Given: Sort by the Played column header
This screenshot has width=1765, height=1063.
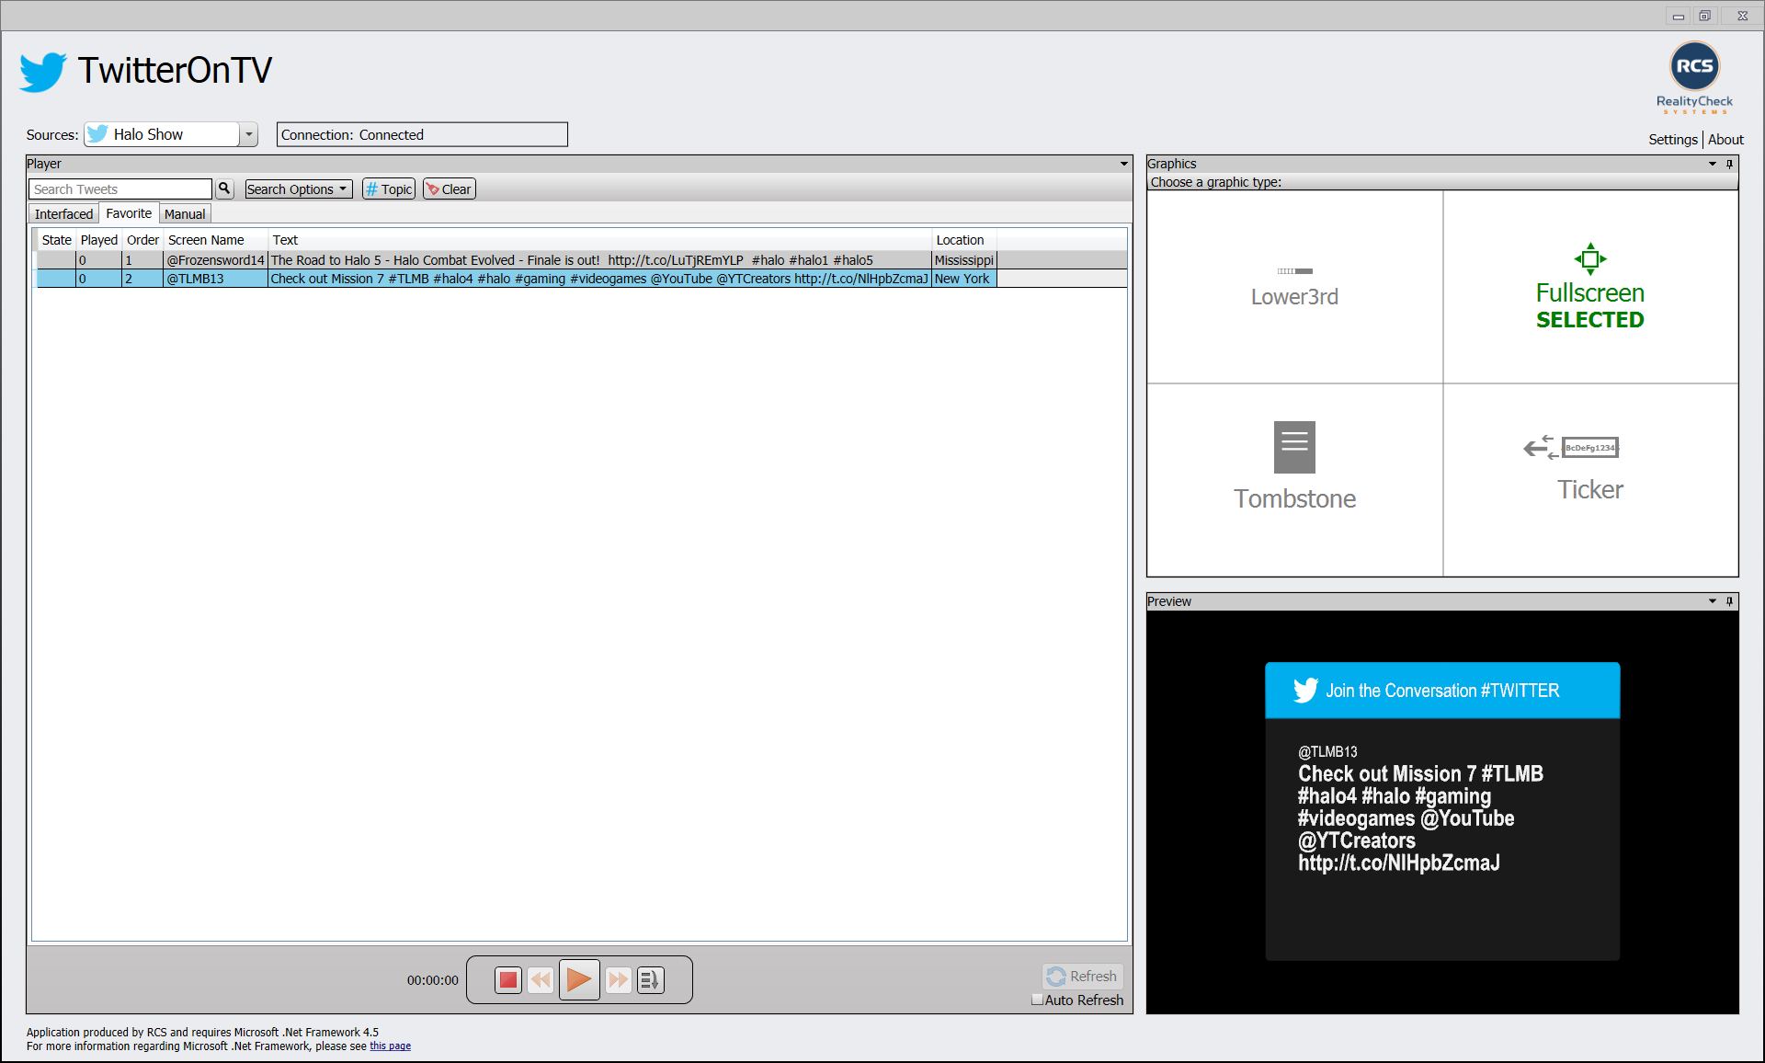Looking at the screenshot, I should point(98,240).
